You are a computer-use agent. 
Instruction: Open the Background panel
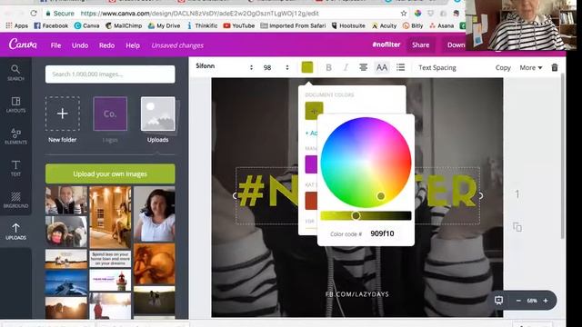(x=15, y=200)
